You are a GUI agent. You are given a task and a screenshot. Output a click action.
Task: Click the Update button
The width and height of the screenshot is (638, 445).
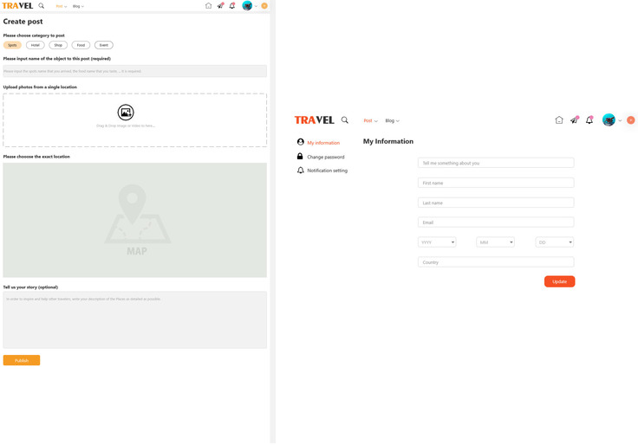tap(559, 281)
